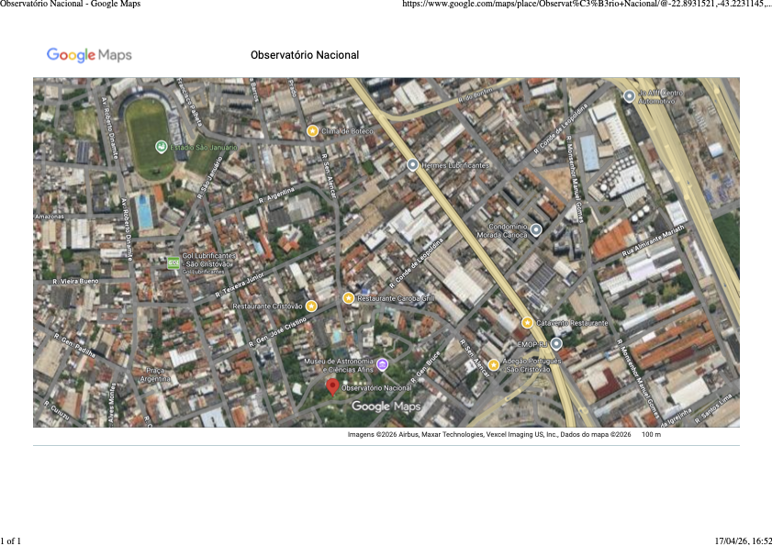Click the 'R. do Bonfim' street label

(x=476, y=95)
